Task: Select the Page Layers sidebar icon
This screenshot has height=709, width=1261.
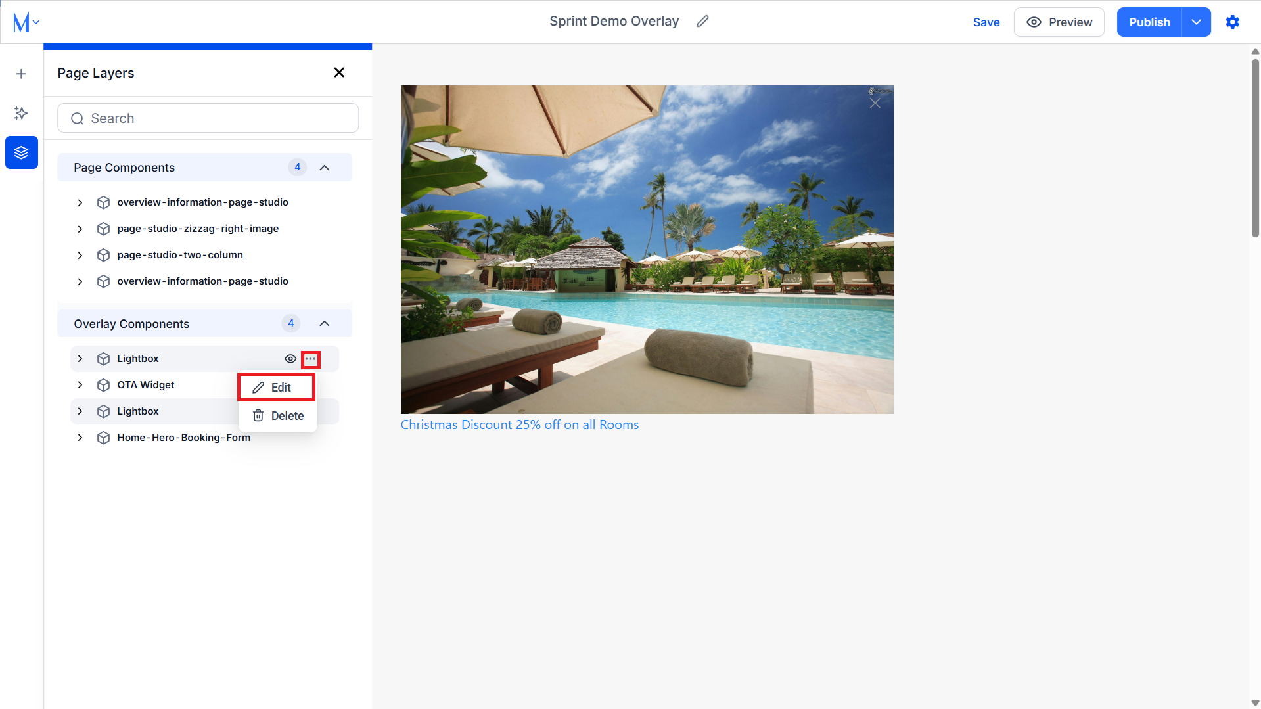Action: pos(22,152)
